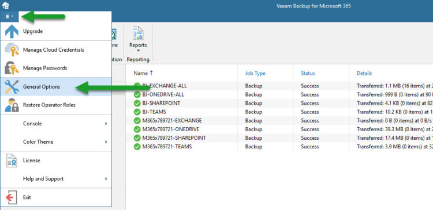Open Manage Passwords
The image size is (433, 210).
point(56,68)
